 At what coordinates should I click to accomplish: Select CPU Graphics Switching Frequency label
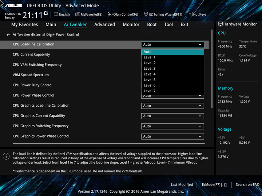click(x=41, y=126)
